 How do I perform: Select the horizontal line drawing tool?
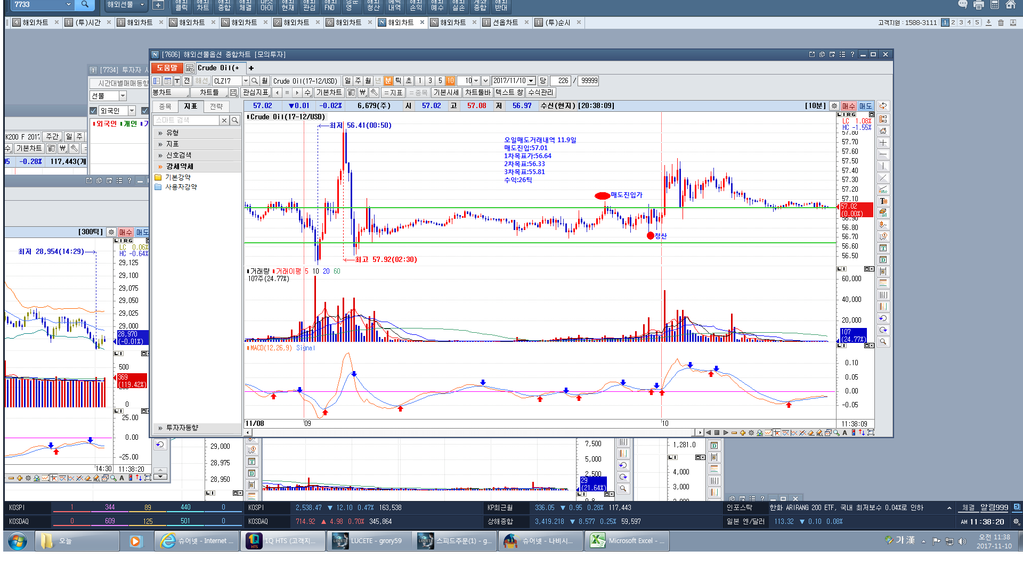coord(883,154)
